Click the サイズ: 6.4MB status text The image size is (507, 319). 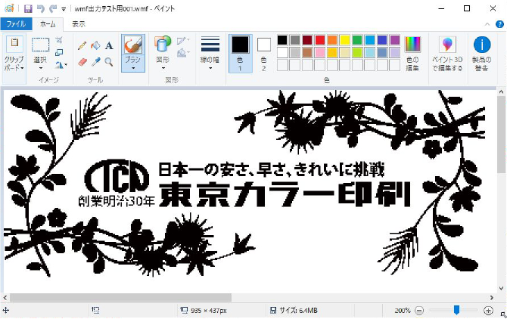tap(298, 311)
